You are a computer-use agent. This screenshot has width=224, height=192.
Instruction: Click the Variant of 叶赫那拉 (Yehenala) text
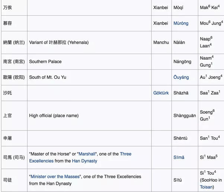tap(59, 43)
